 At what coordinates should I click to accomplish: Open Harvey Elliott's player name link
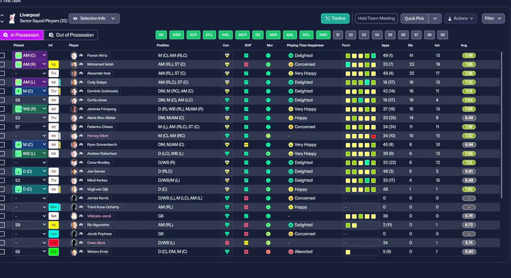(98, 136)
